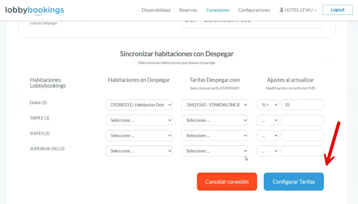Screen dimensions: 358x204
Task: Click the Configurar Tarifas button
Action: [x=294, y=182]
